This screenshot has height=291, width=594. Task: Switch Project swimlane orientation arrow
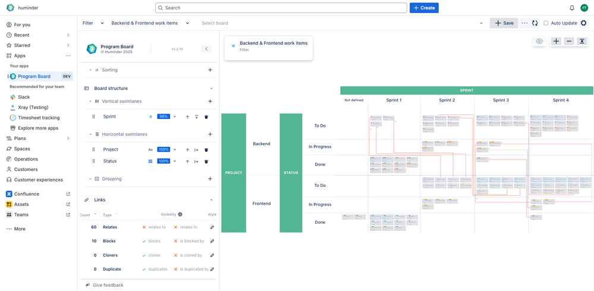pos(197,150)
